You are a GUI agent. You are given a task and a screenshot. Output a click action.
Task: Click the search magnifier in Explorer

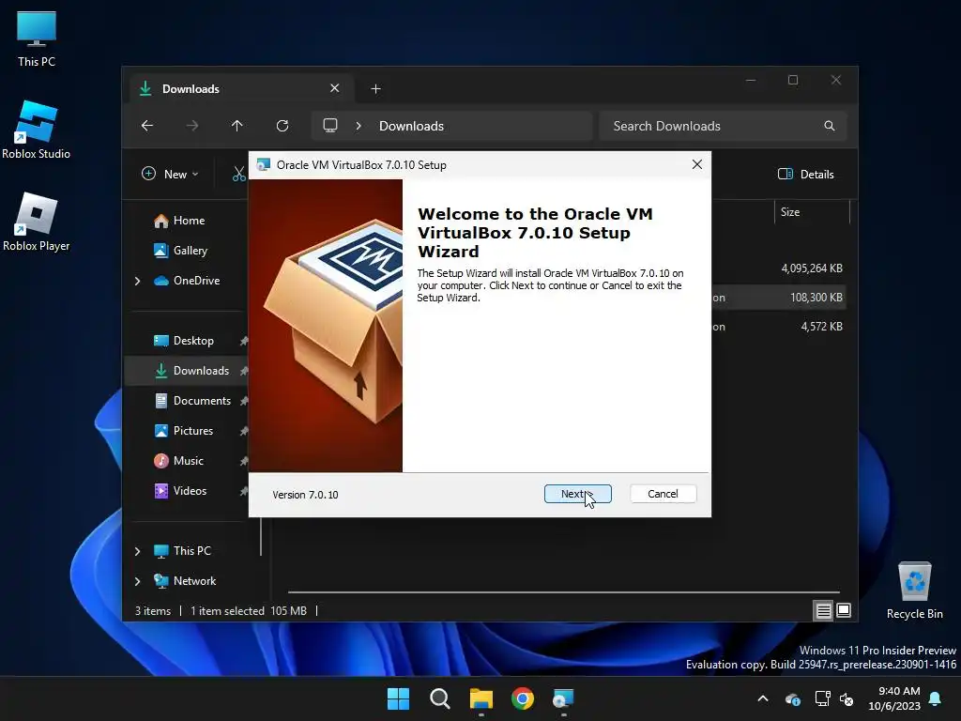click(x=830, y=126)
